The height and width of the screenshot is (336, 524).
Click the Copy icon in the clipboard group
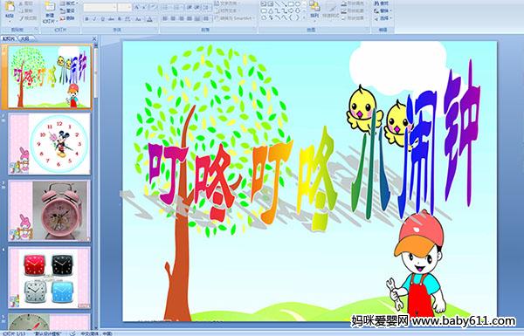click(21, 10)
